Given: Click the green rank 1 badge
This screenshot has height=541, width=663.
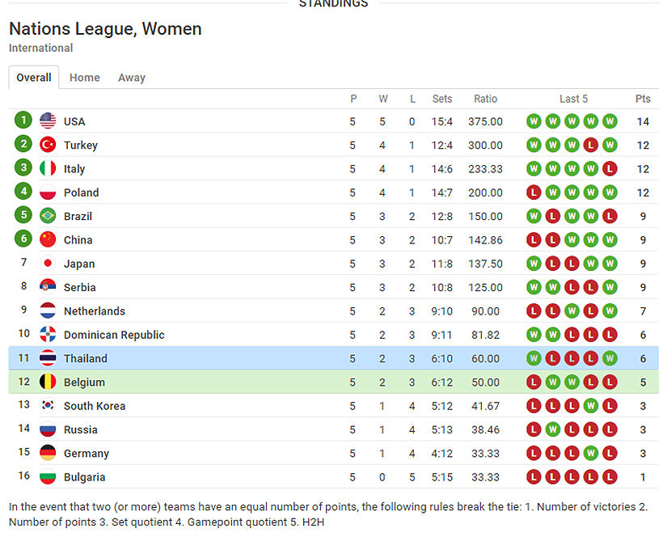Looking at the screenshot, I should point(23,120).
